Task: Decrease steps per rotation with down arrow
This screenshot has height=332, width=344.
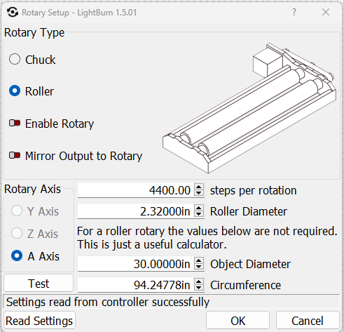Action: coord(199,193)
